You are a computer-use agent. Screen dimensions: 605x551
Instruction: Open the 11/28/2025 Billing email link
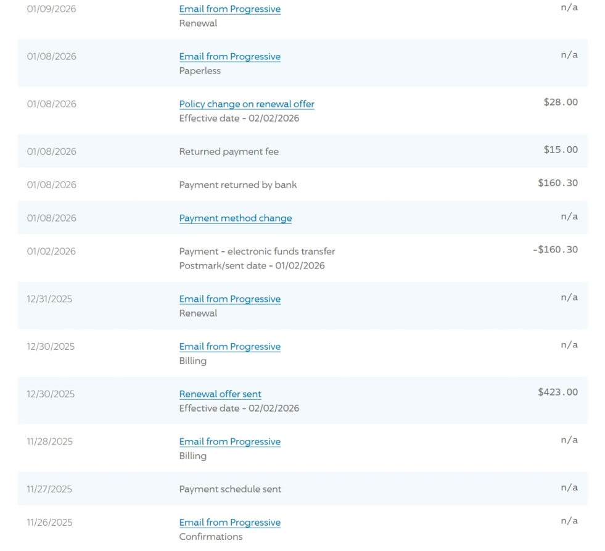229,442
